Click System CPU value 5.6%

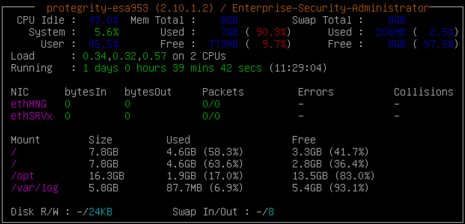[x=107, y=32]
